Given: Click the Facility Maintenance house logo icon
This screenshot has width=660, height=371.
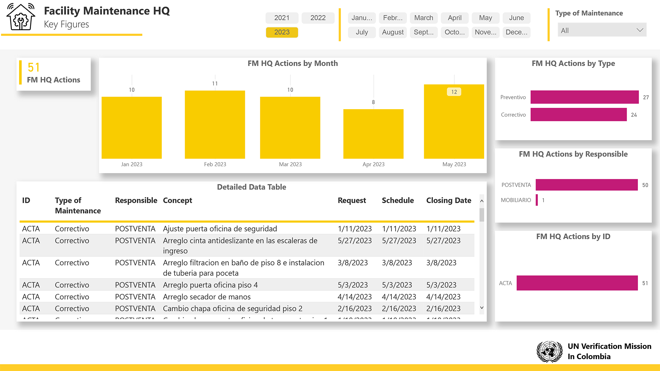Looking at the screenshot, I should [21, 17].
